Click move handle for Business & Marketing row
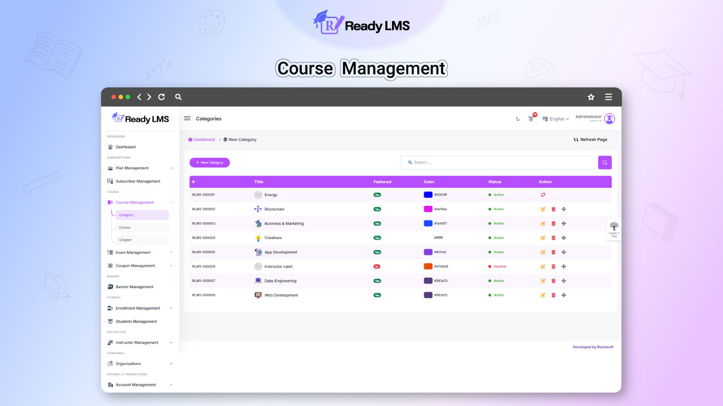The width and height of the screenshot is (723, 406). coord(564,224)
